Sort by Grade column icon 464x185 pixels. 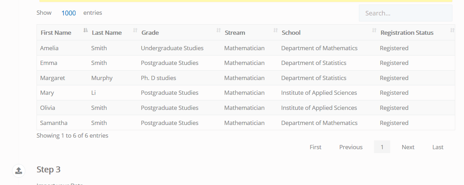click(x=219, y=31)
